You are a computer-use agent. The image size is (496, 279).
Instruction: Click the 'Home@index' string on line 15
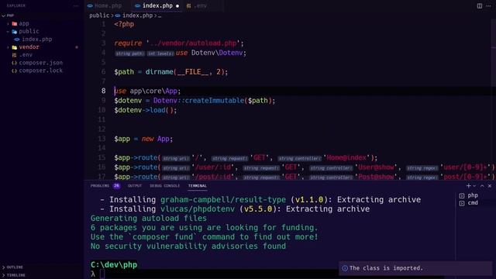[x=346, y=157]
